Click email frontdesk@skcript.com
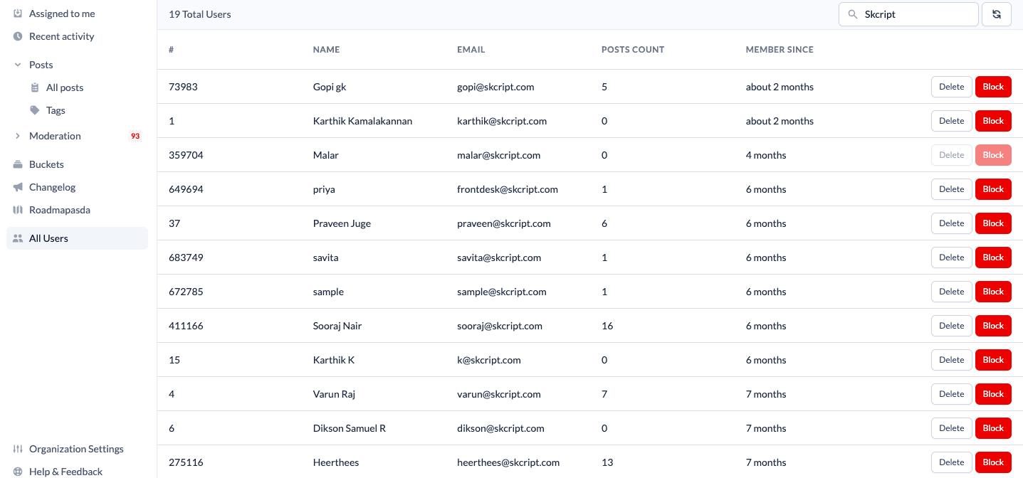1023x478 pixels. click(508, 189)
